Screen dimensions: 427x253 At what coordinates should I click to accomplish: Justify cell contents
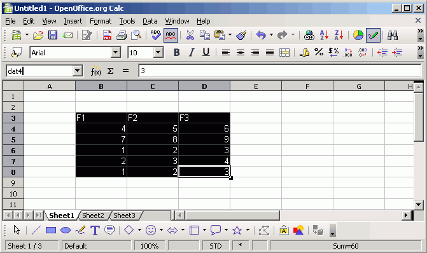[270, 52]
